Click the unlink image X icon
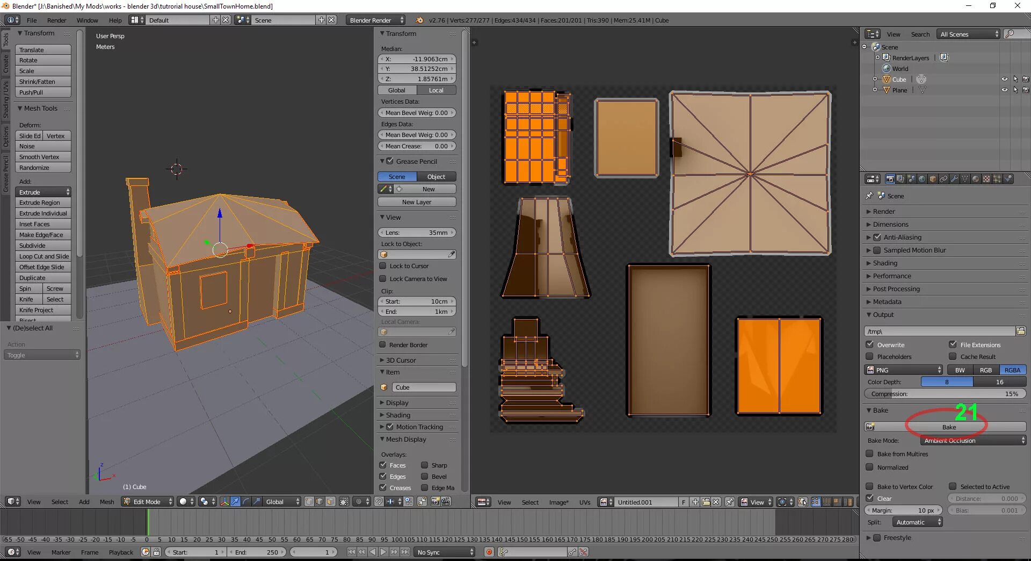This screenshot has height=561, width=1031. pyautogui.click(x=716, y=502)
